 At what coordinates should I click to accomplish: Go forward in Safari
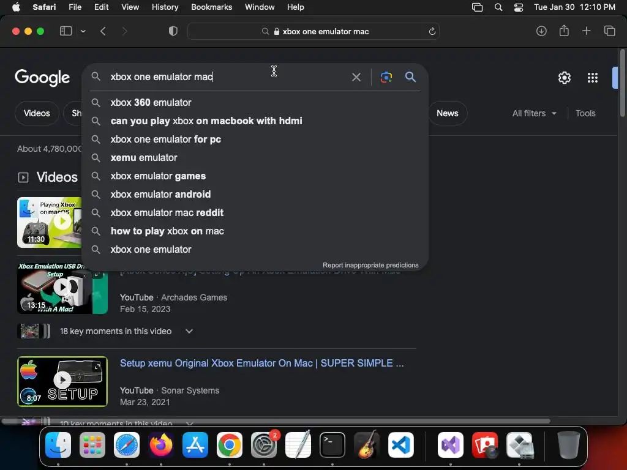[x=124, y=31]
